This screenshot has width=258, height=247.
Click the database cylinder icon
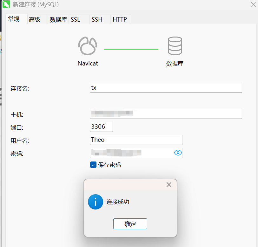(175, 46)
